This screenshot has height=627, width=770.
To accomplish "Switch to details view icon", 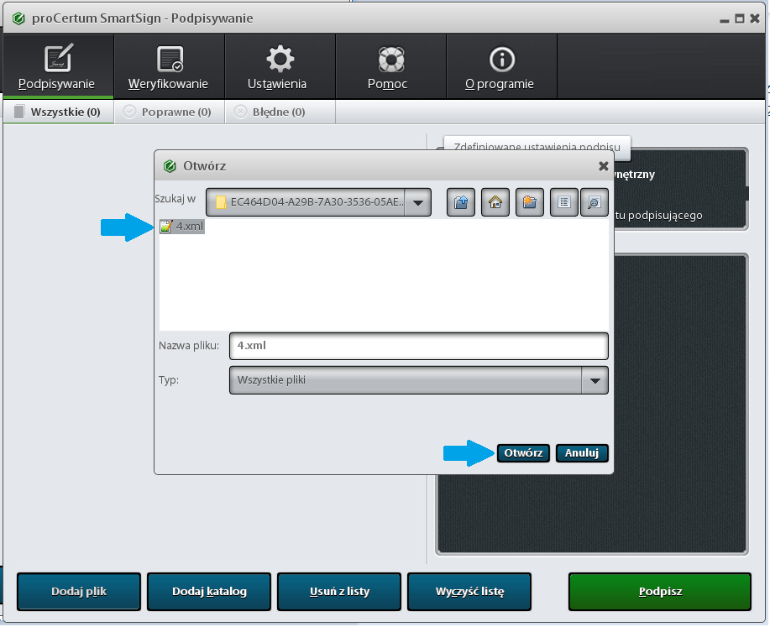I will (595, 201).
